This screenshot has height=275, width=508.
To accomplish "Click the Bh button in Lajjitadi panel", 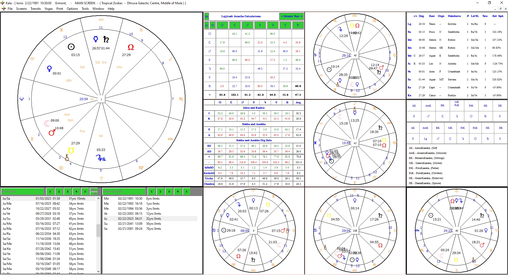I will tap(206, 16).
